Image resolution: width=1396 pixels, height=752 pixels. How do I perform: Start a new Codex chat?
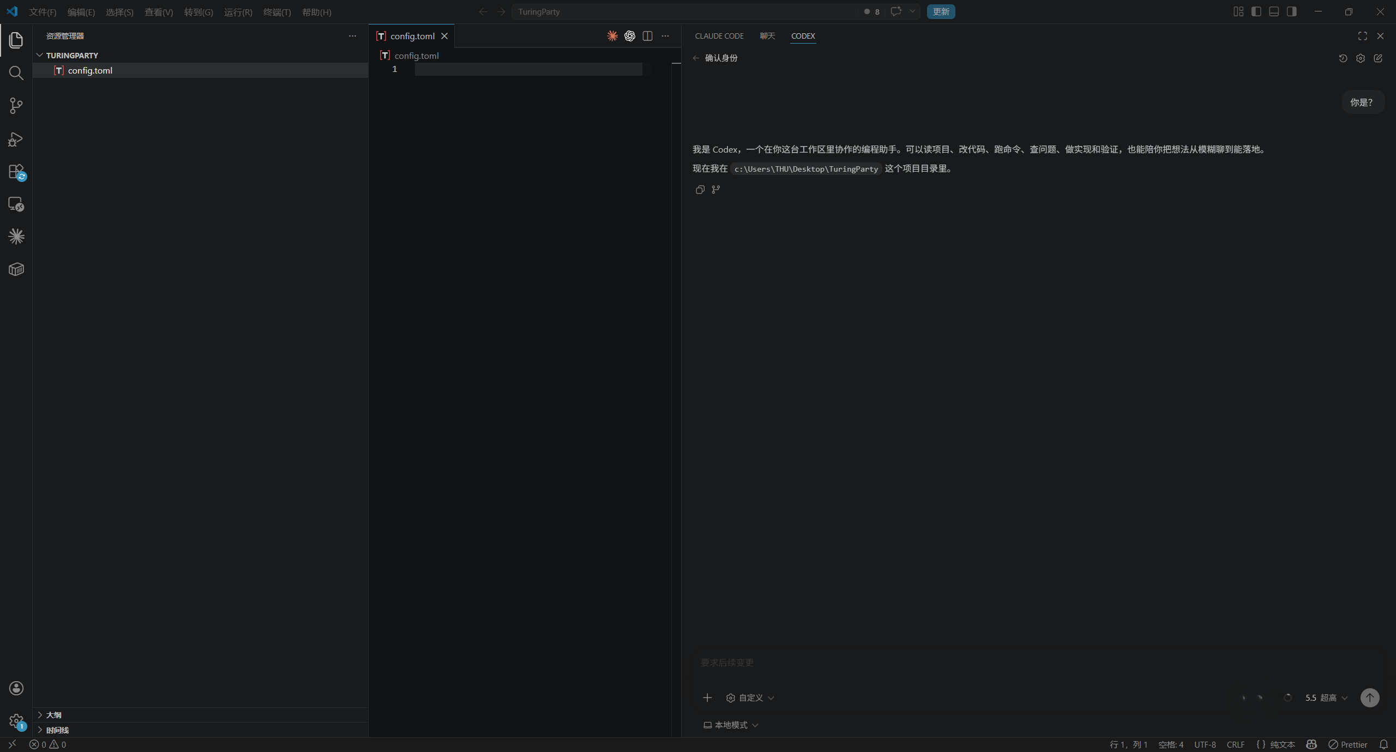(1378, 58)
